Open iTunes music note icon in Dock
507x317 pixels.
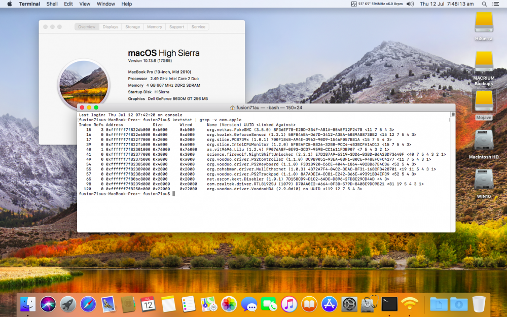[x=289, y=304]
